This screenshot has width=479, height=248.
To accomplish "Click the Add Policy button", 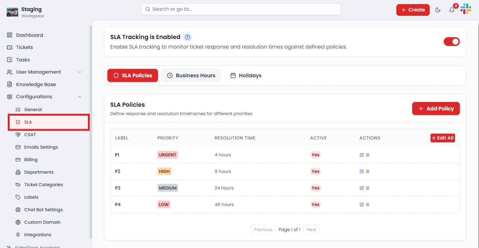I will pos(436,109).
